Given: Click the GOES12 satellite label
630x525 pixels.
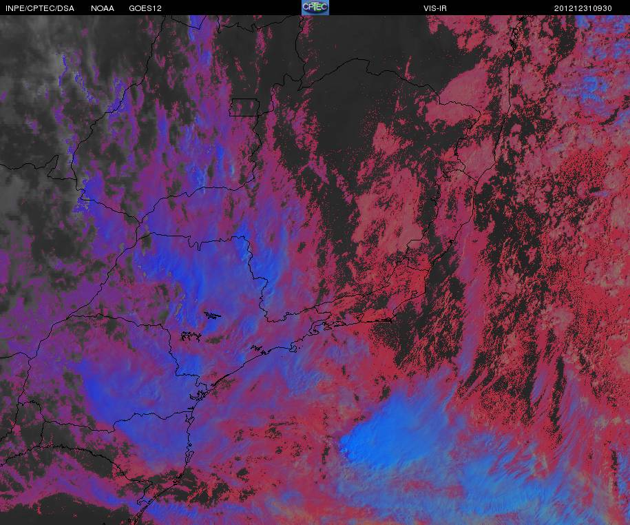Looking at the screenshot, I should coord(145,8).
